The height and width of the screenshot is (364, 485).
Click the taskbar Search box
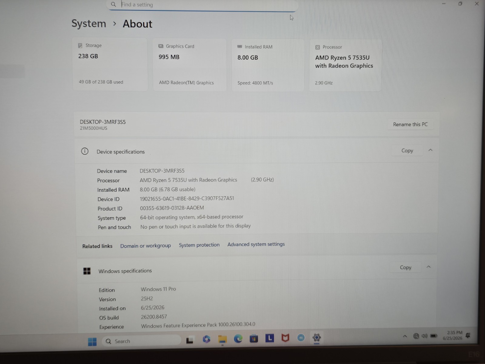(142, 341)
